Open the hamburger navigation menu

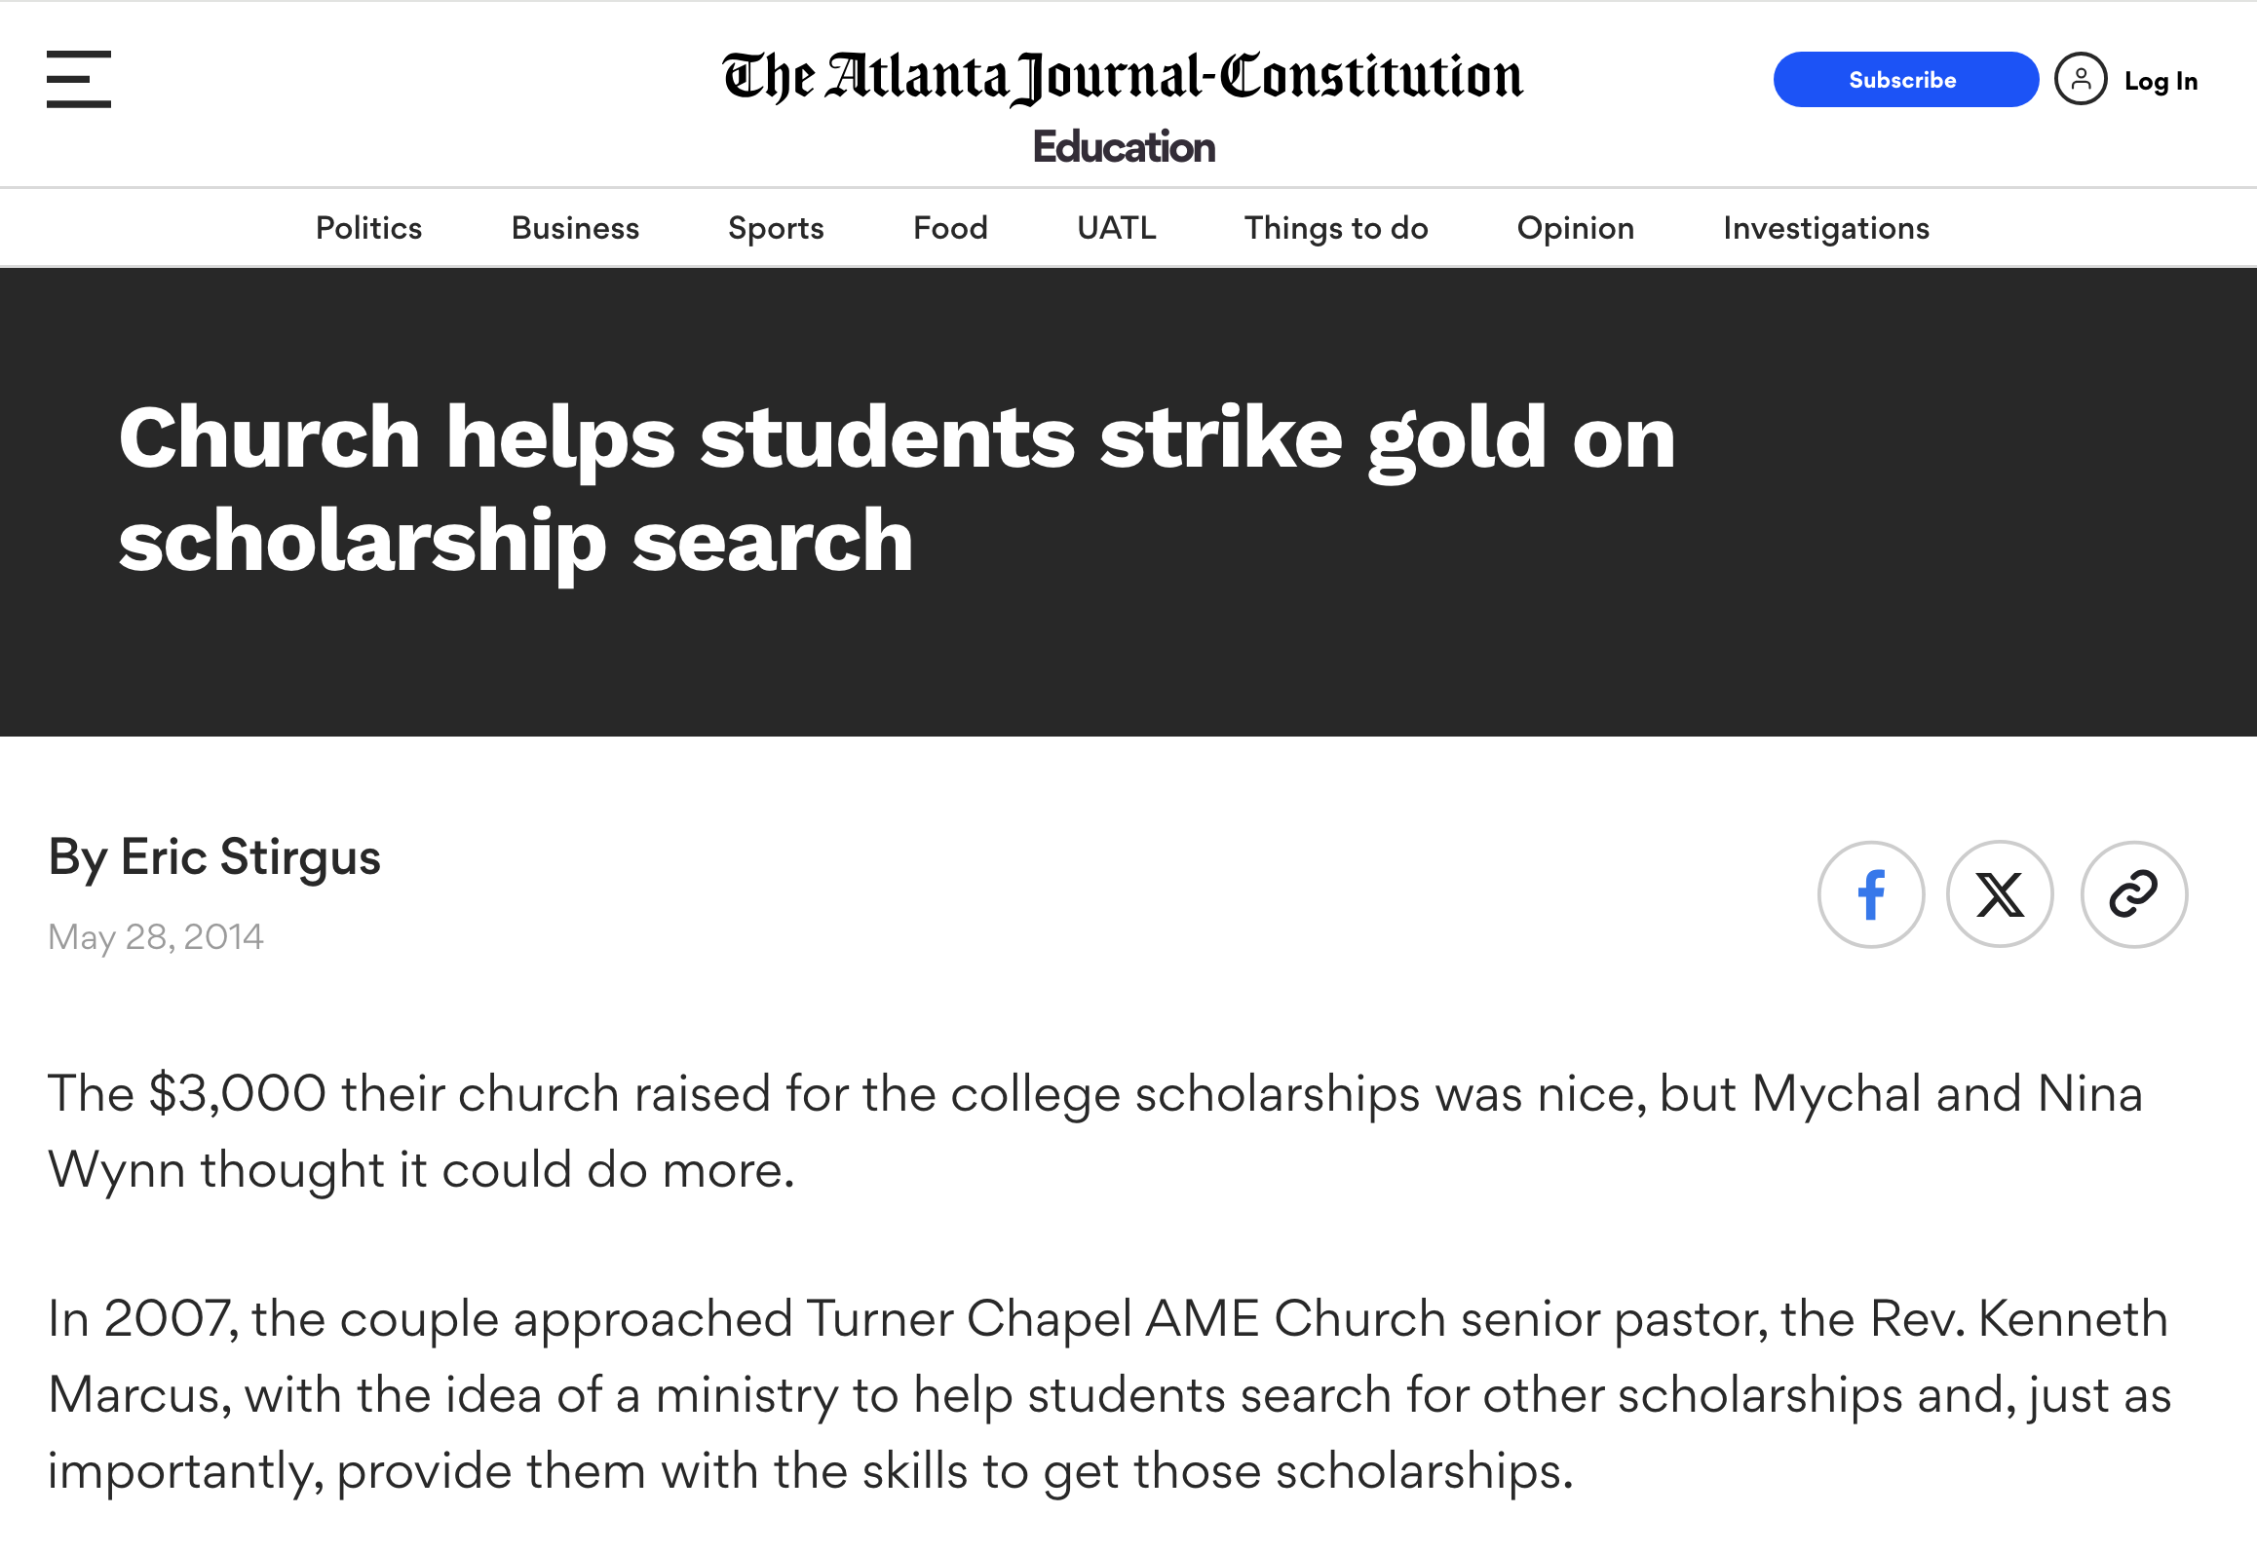(x=79, y=79)
